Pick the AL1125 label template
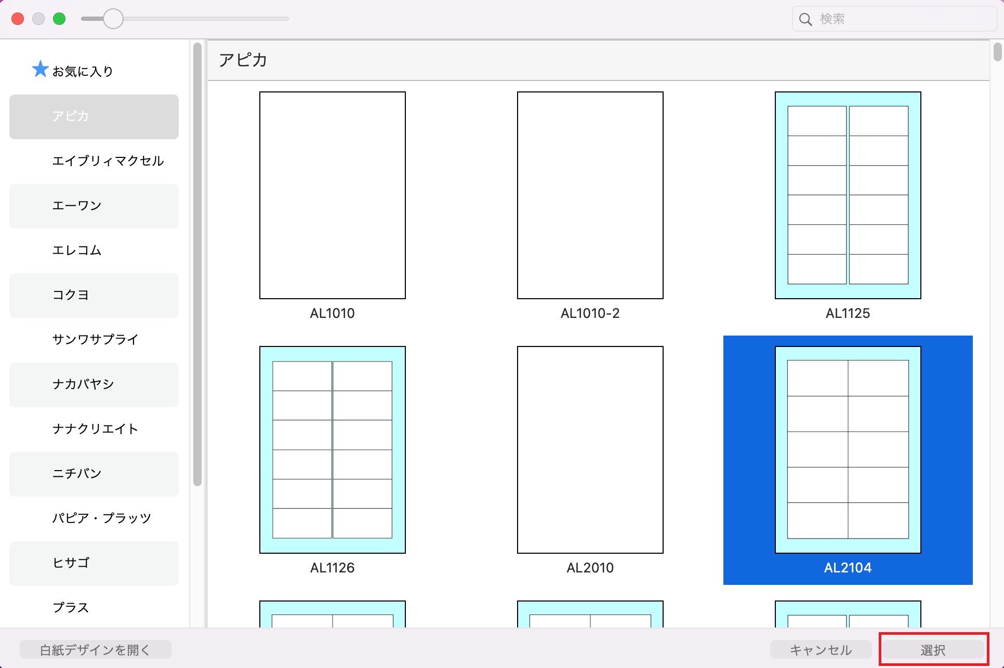The image size is (1004, 668). 848,195
